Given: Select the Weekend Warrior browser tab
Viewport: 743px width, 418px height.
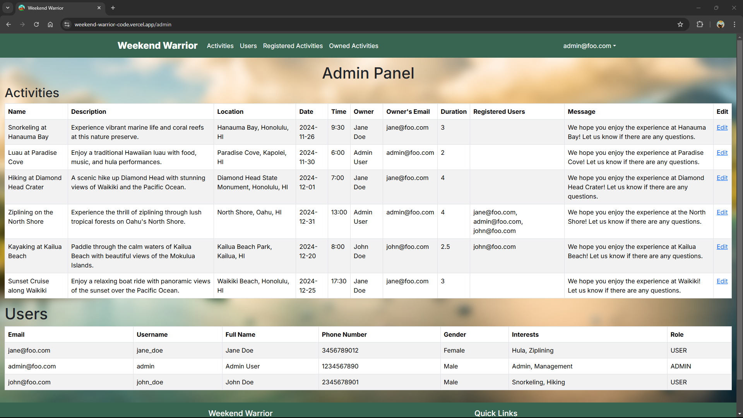Looking at the screenshot, I should click(54, 8).
